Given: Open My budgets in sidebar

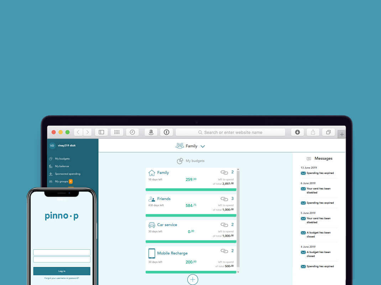Looking at the screenshot, I should tap(62, 159).
